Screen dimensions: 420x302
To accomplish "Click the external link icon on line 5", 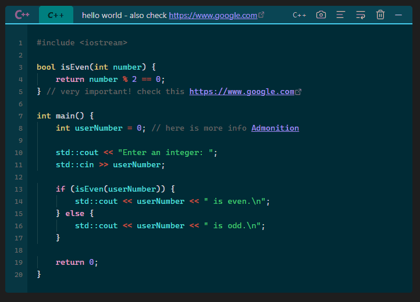I will coord(298,92).
